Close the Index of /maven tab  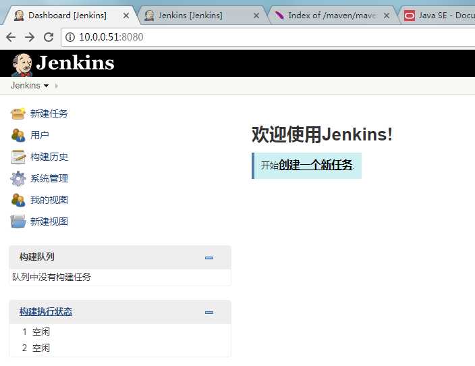click(387, 16)
